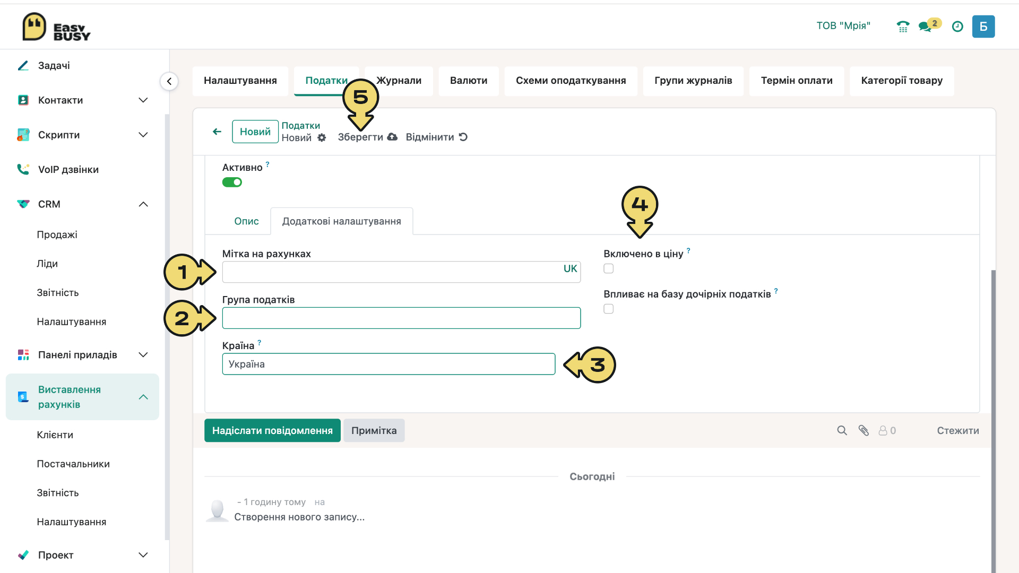Click help mark beside Впливає на базу дочірніх податків
The height and width of the screenshot is (573, 1019).
[776, 291]
